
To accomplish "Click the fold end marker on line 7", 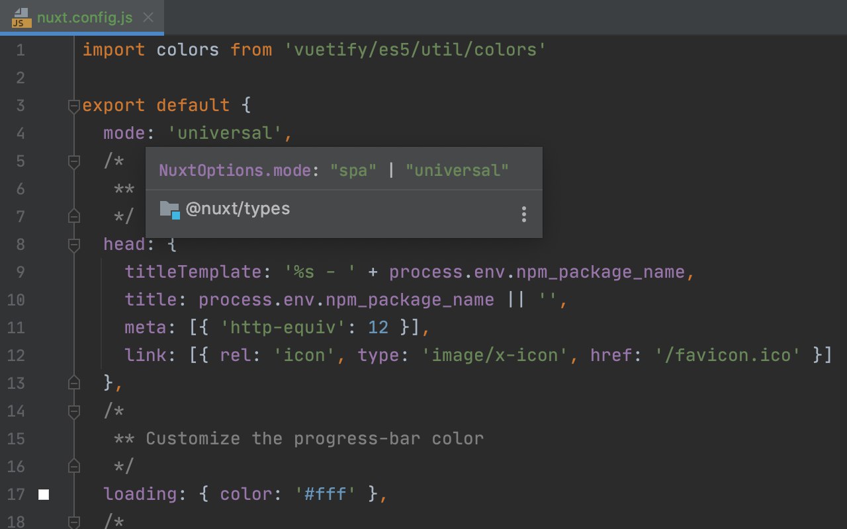I will click(x=74, y=217).
